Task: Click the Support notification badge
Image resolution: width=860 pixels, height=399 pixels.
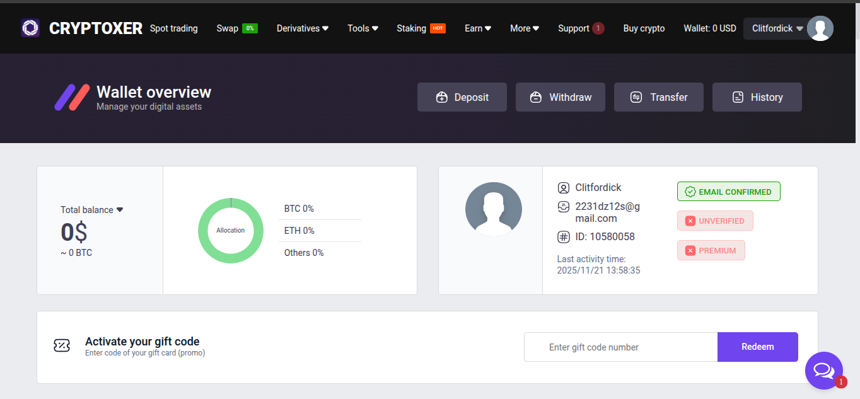Action: (x=598, y=28)
